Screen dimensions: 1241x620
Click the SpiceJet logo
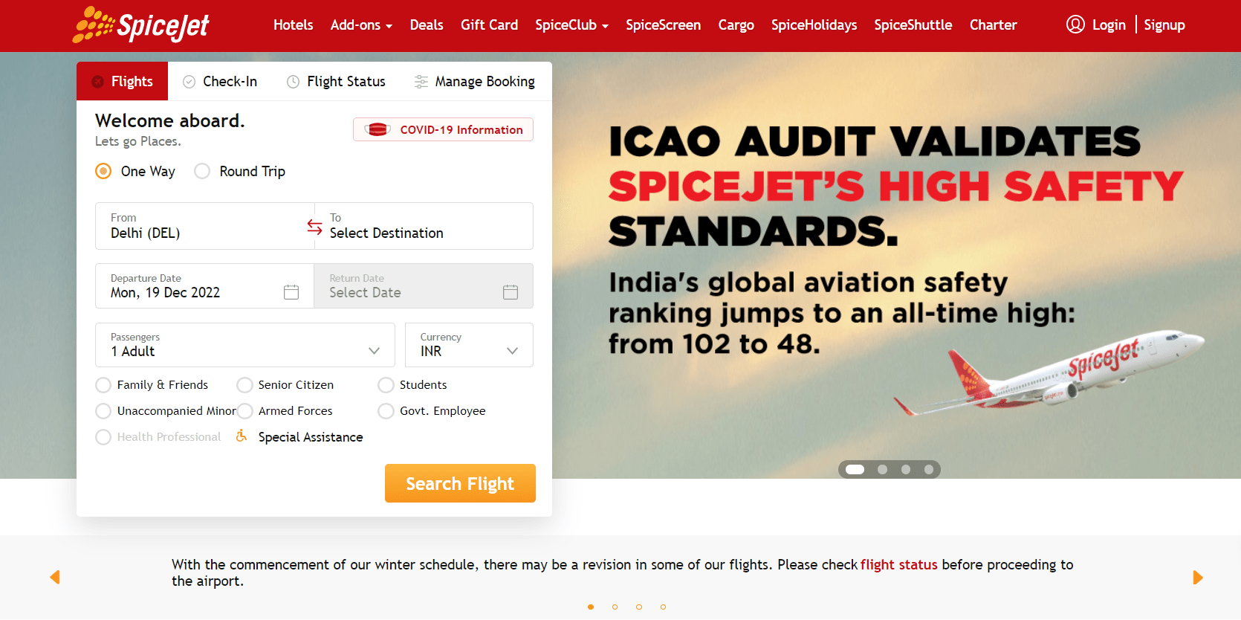(141, 25)
